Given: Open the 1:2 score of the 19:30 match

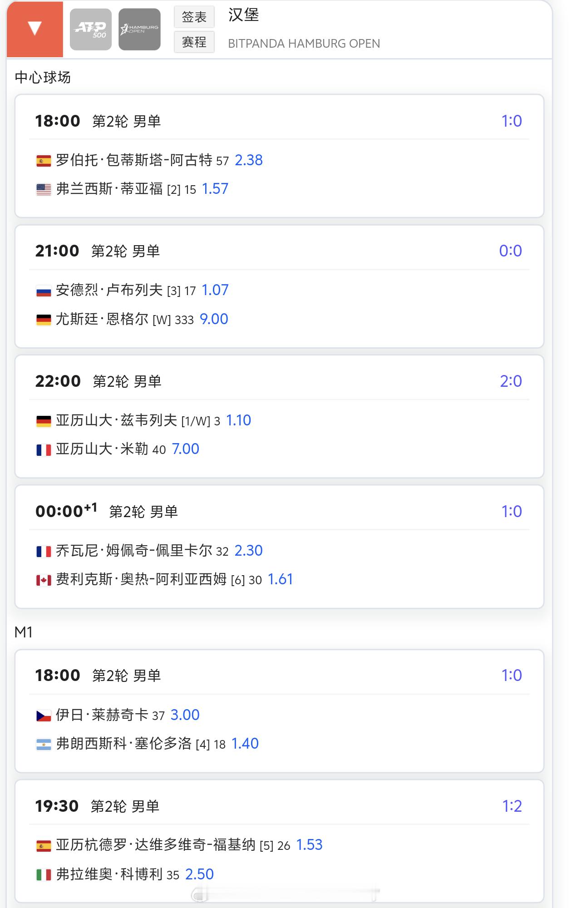Looking at the screenshot, I should tap(512, 806).
